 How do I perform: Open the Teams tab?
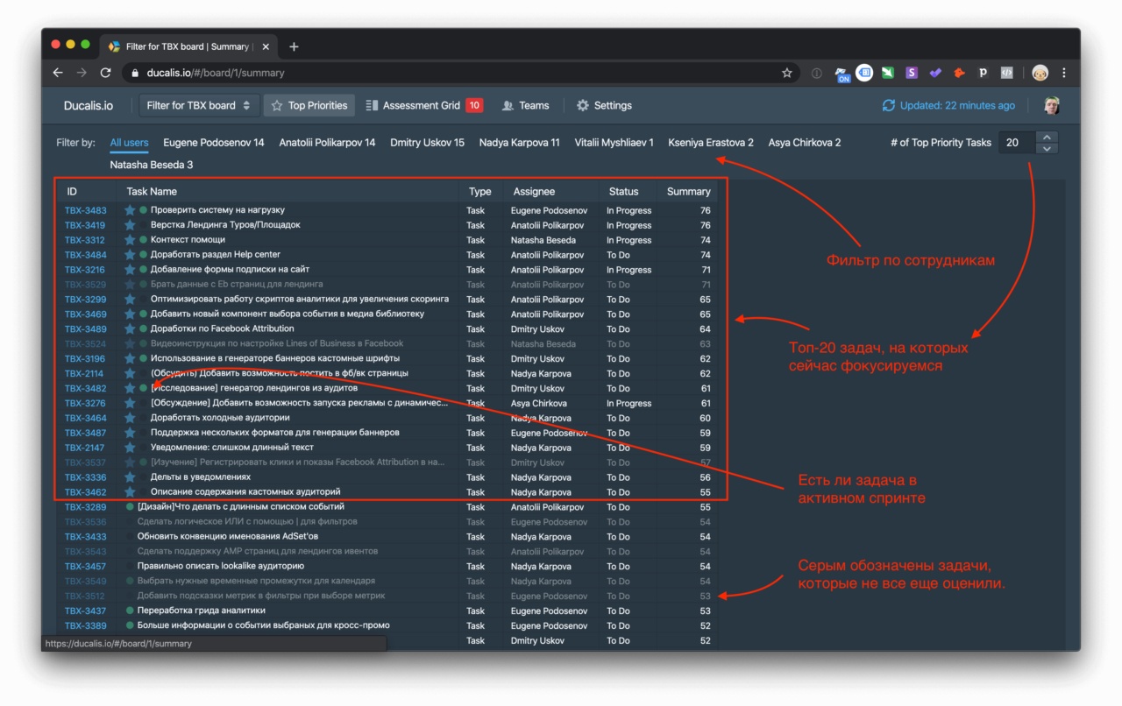click(x=525, y=105)
